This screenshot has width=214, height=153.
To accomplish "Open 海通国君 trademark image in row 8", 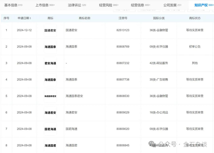I will coord(50,145).
